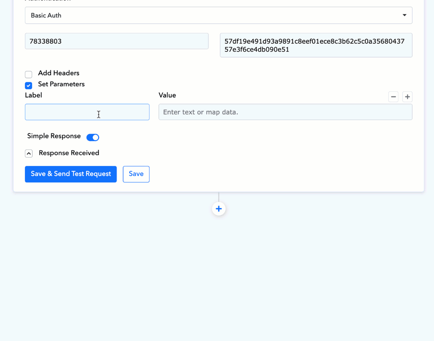Click the Save button
Image resolution: width=434 pixels, height=341 pixels.
click(136, 174)
